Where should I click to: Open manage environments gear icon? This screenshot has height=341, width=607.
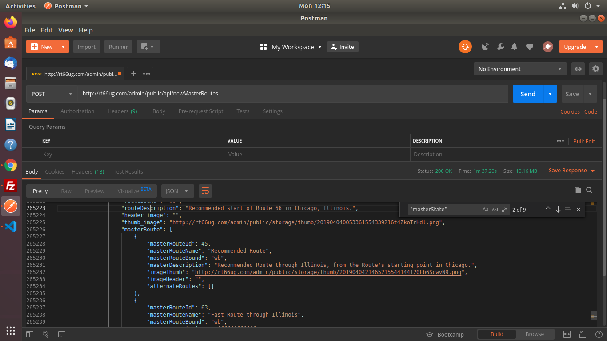click(595, 69)
